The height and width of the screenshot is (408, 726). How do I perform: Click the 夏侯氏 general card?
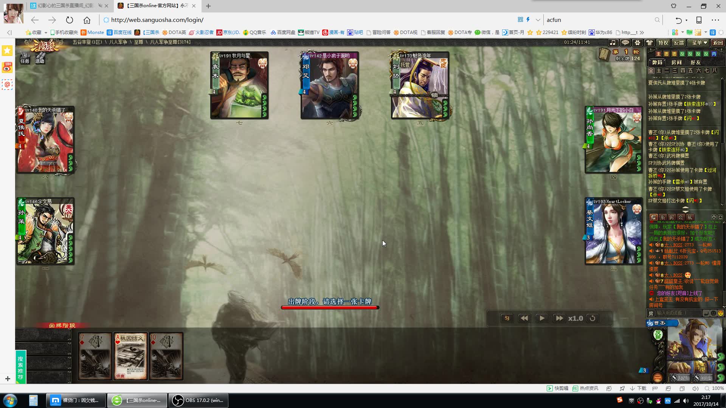[45, 140]
